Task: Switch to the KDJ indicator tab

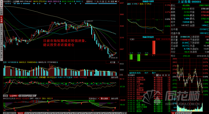Action: (x=27, y=113)
